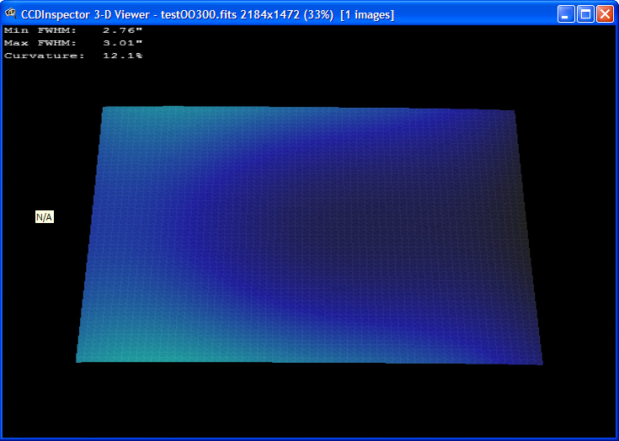Maximize the CCDInspector 3-D Viewer window
The image size is (619, 441).
[x=585, y=14]
